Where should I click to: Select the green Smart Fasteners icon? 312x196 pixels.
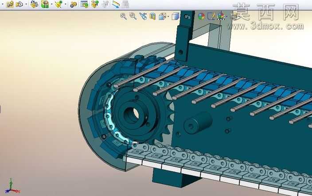45,4
